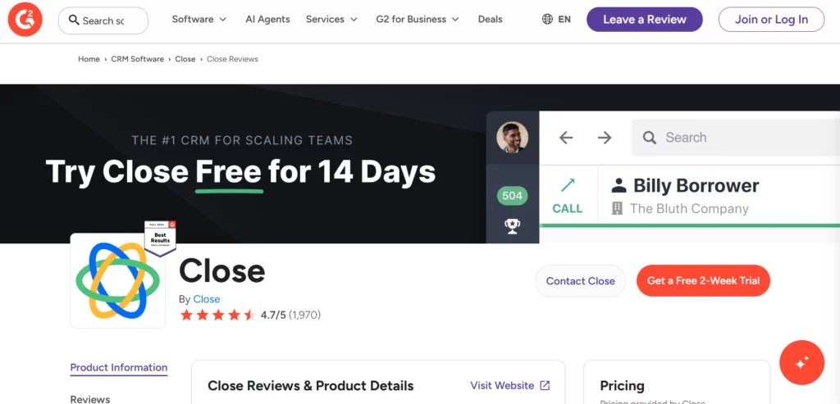840x404 pixels.
Task: Click the green CALL arrow icon
Action: click(568, 186)
